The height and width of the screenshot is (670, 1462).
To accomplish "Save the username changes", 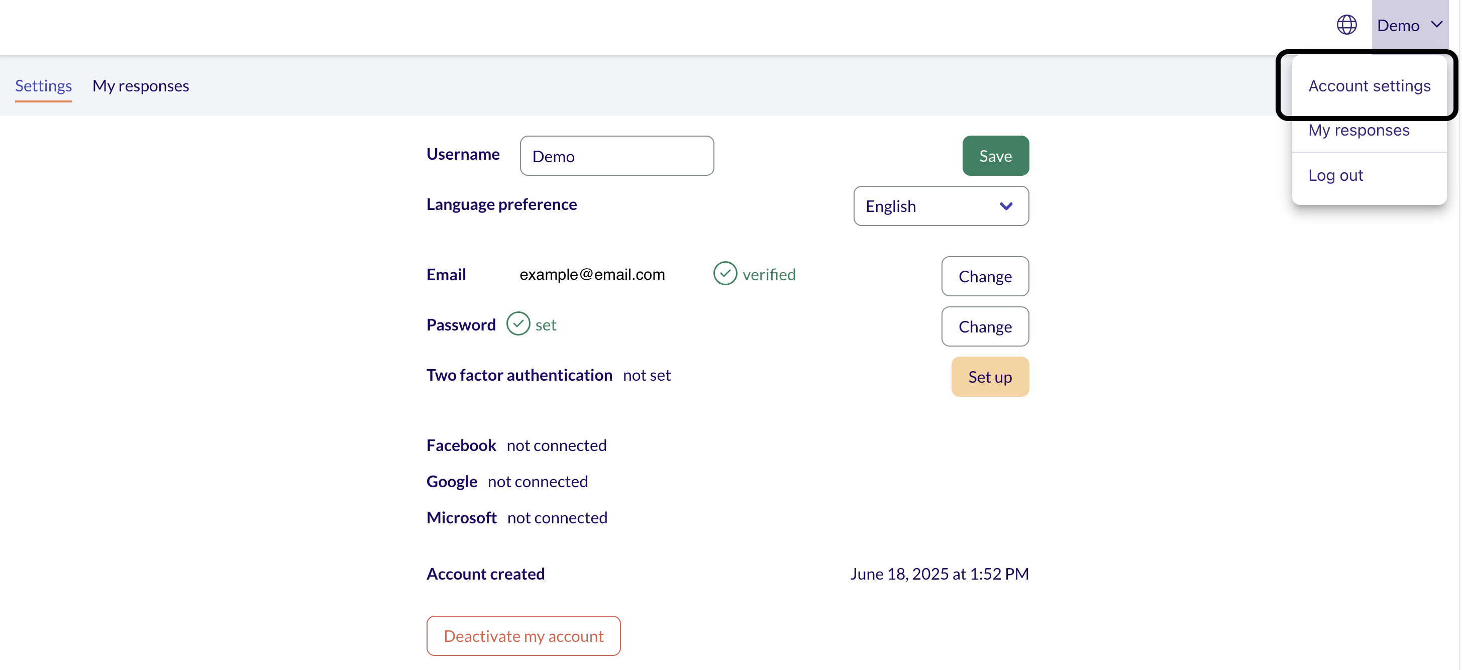I will pos(995,155).
